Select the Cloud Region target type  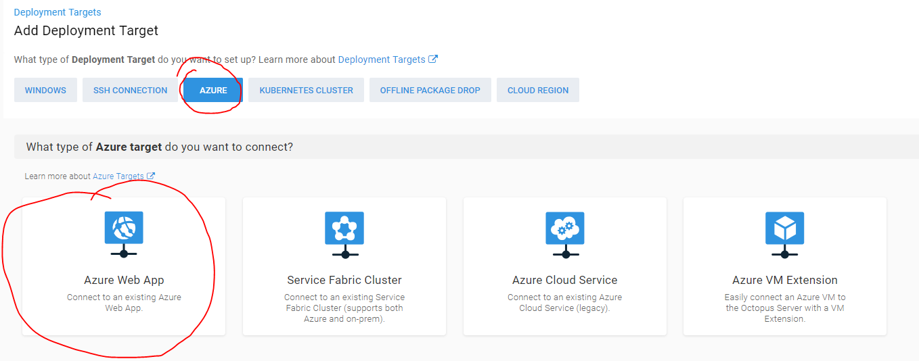(x=537, y=90)
